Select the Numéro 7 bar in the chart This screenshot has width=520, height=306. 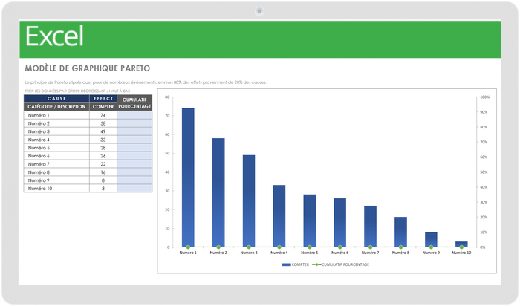(371, 227)
